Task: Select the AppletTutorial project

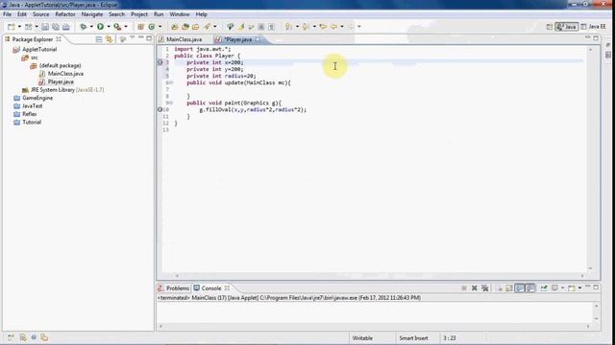Action: (39, 50)
